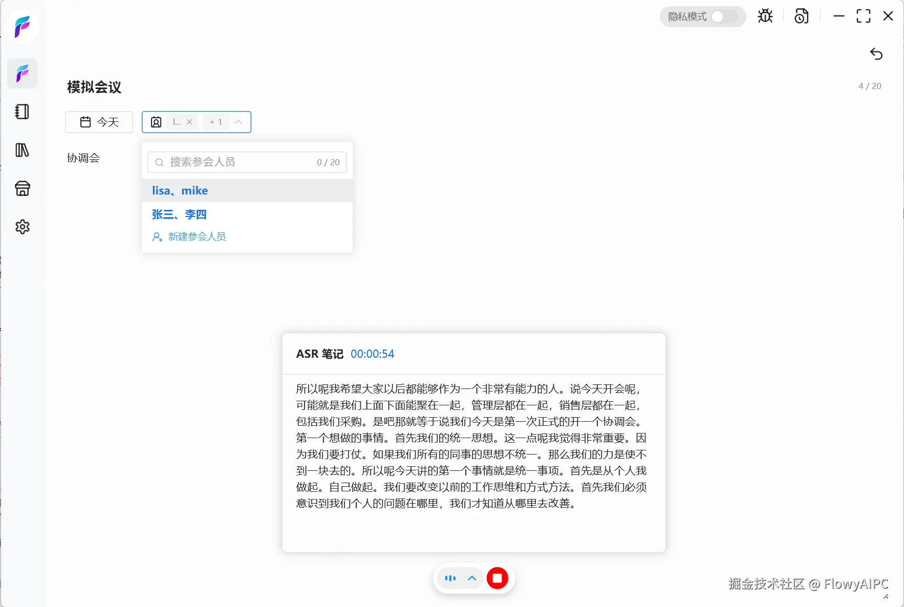Select 张三、李四 from the participant list

pyautogui.click(x=179, y=214)
